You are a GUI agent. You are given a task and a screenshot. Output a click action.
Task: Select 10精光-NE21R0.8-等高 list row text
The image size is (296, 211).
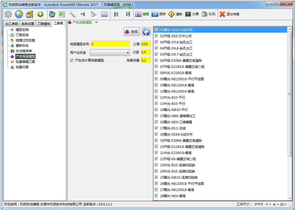point(177,85)
